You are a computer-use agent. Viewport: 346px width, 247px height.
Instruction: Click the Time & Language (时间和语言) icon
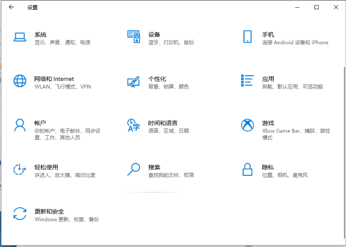134,125
